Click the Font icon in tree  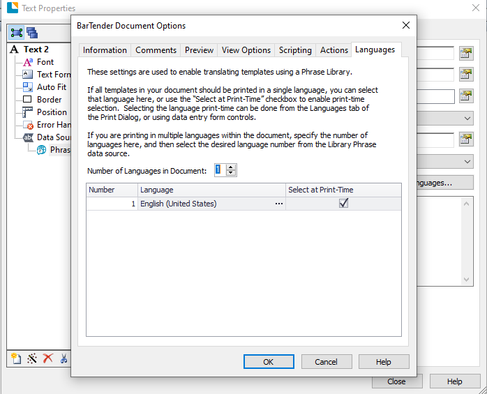tap(28, 62)
